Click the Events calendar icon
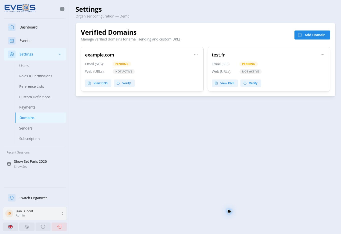Image resolution: width=341 pixels, height=234 pixels. coord(12,41)
